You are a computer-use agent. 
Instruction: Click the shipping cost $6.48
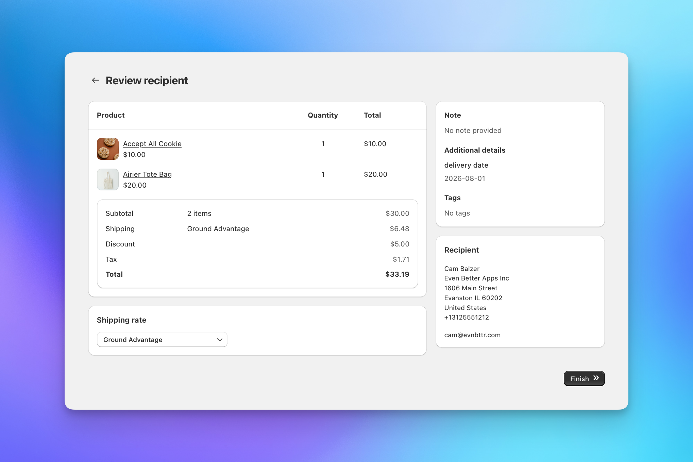(x=400, y=229)
